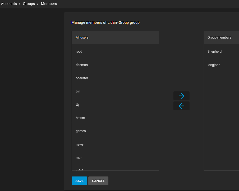
Task: Pick the man user entry
Action: tap(115, 158)
